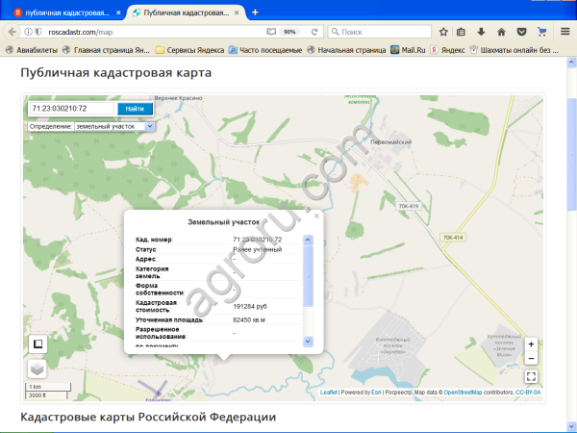The height and width of the screenshot is (433, 577).
Task: Open Mail.Ru bookmark in bookmarks bar
Action: click(x=408, y=49)
